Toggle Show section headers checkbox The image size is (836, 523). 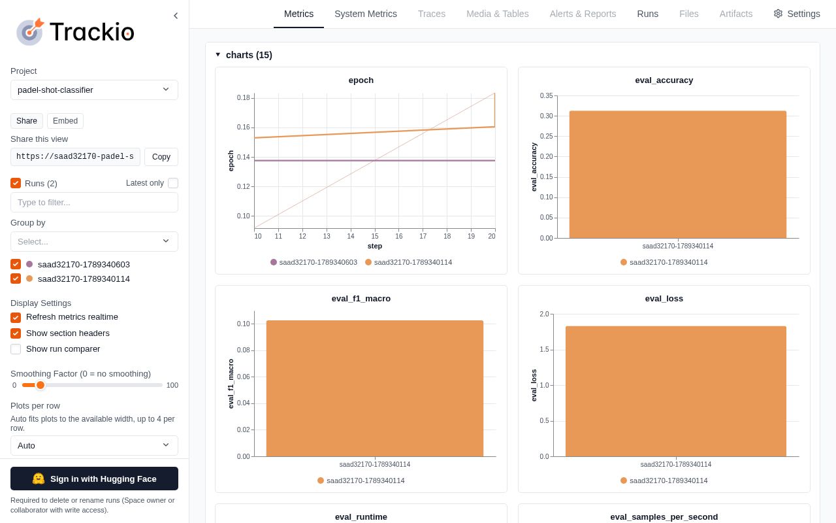pyautogui.click(x=16, y=333)
